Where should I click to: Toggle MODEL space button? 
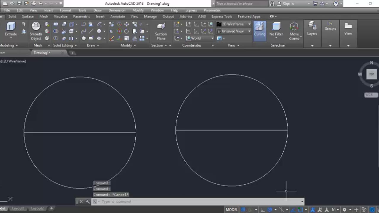[x=232, y=210]
